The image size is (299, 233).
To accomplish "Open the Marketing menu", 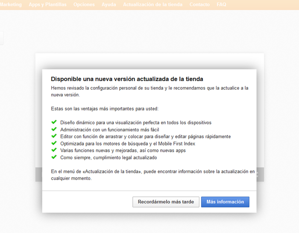I will coord(11,4).
